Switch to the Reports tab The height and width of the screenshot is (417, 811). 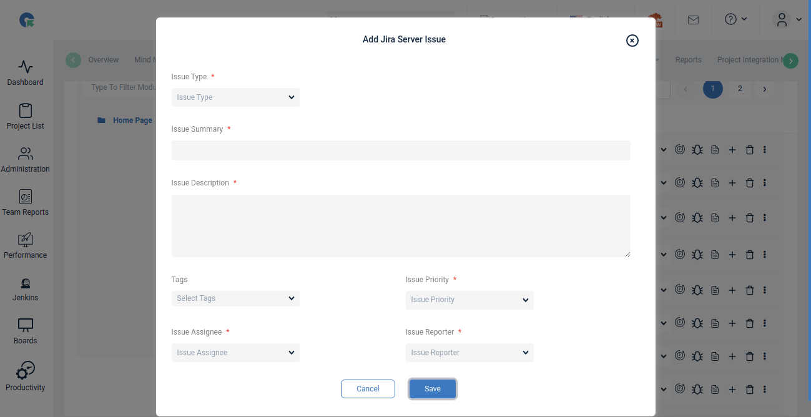pyautogui.click(x=688, y=60)
